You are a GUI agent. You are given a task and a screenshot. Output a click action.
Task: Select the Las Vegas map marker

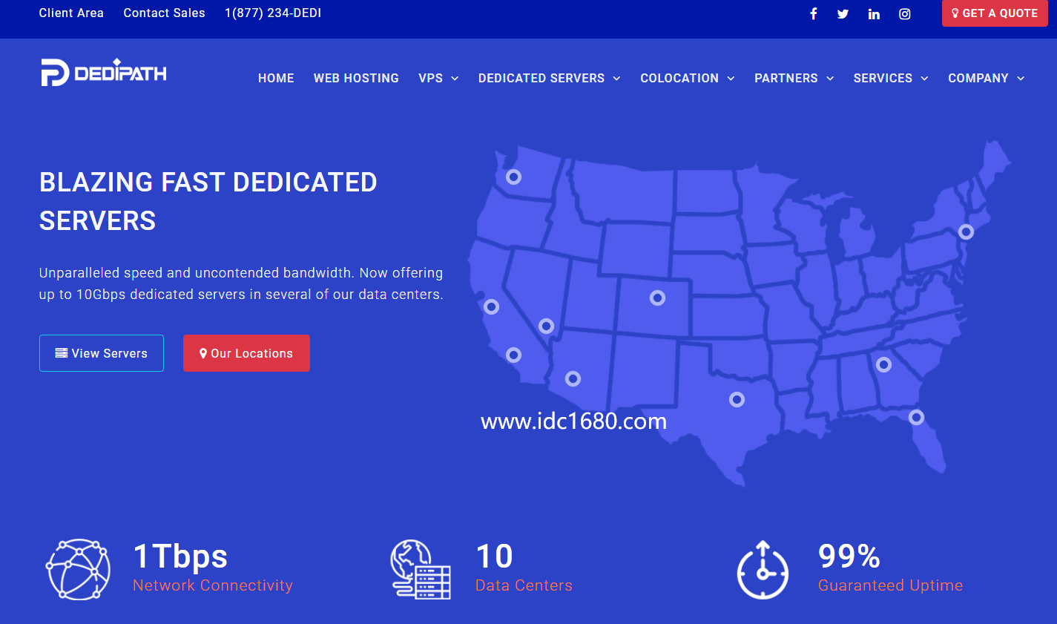point(546,326)
